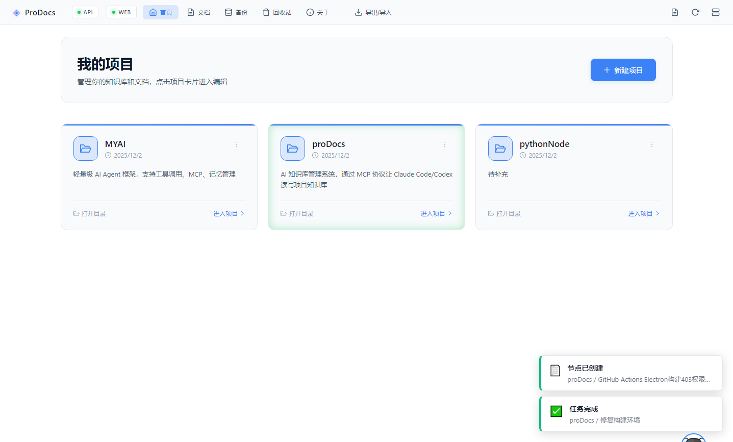Open the 导出/导入 menu item

point(373,12)
